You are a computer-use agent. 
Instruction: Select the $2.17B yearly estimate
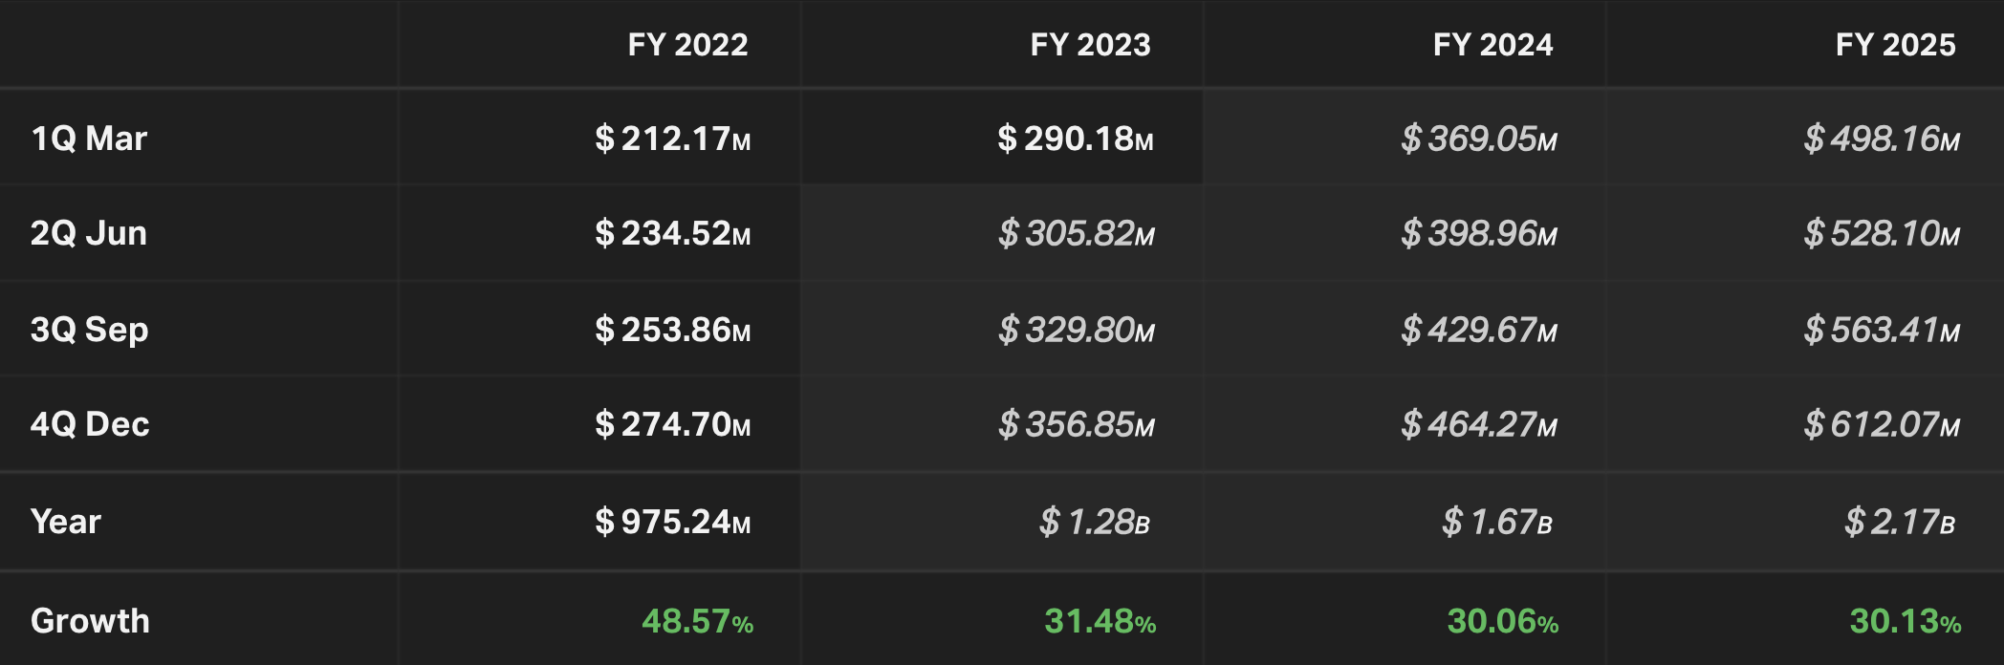click(x=1900, y=522)
